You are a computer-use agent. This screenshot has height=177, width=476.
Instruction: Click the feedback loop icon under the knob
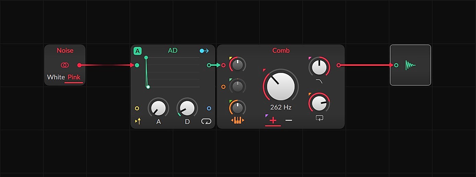coord(319,118)
